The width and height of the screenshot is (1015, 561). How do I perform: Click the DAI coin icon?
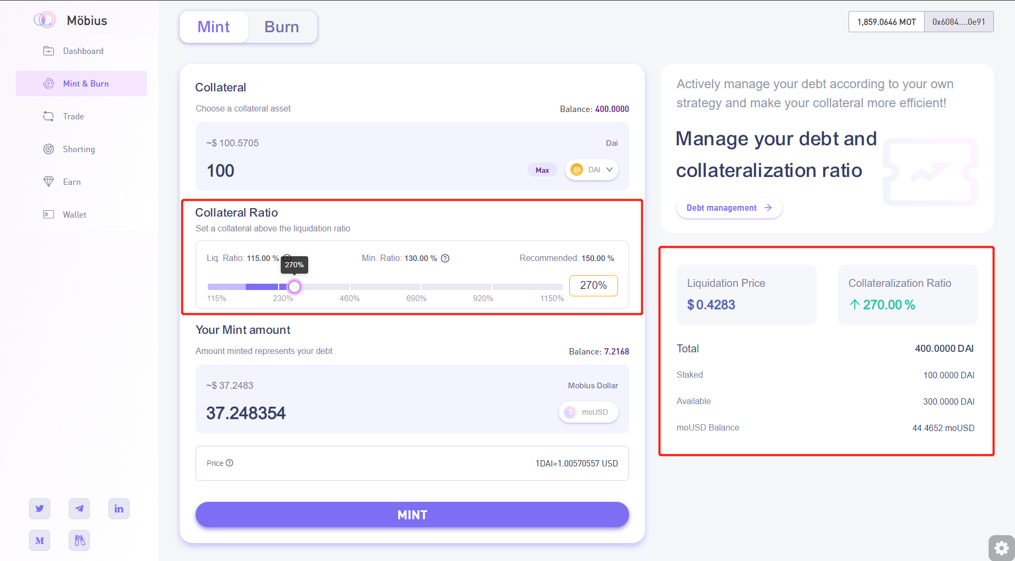pos(577,170)
